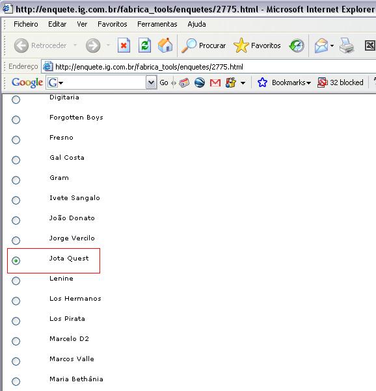
Task: Go to the Home page icon
Action: coord(165,45)
